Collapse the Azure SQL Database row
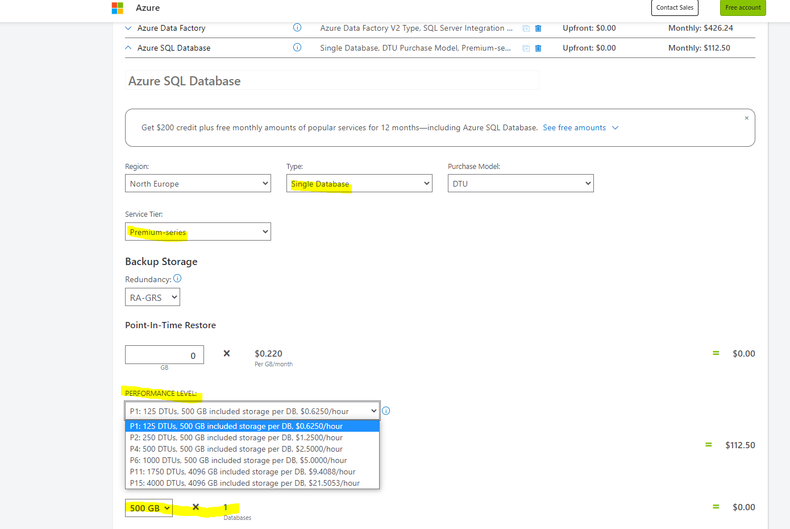 click(128, 48)
